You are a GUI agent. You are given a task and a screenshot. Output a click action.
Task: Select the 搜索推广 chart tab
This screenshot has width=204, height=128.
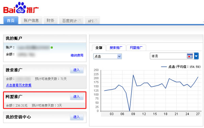[x=116, y=48]
